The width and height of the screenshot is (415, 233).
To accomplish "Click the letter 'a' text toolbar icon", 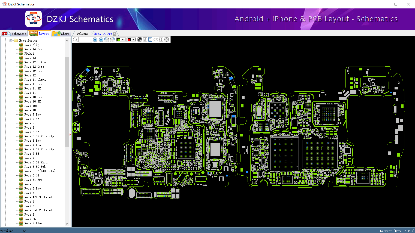I will coord(145,39).
